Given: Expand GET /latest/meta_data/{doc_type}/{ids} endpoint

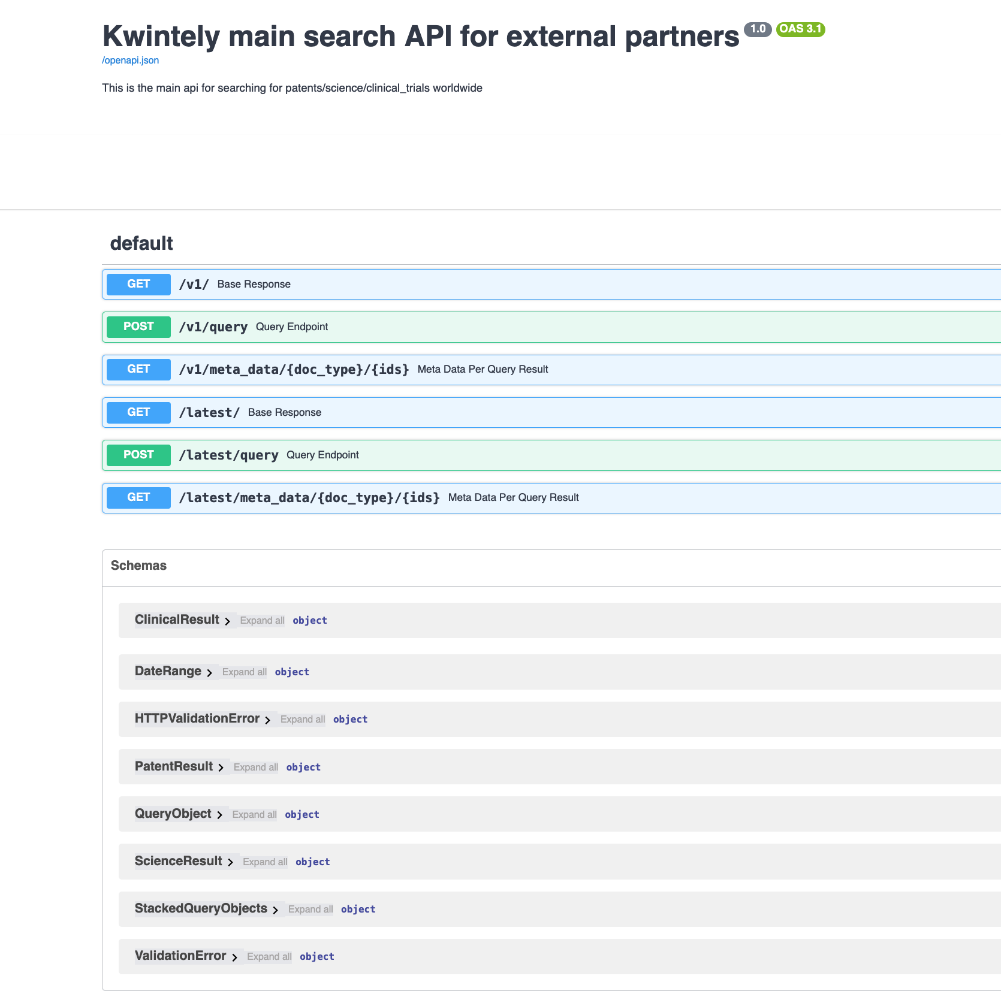Looking at the screenshot, I should [x=551, y=497].
